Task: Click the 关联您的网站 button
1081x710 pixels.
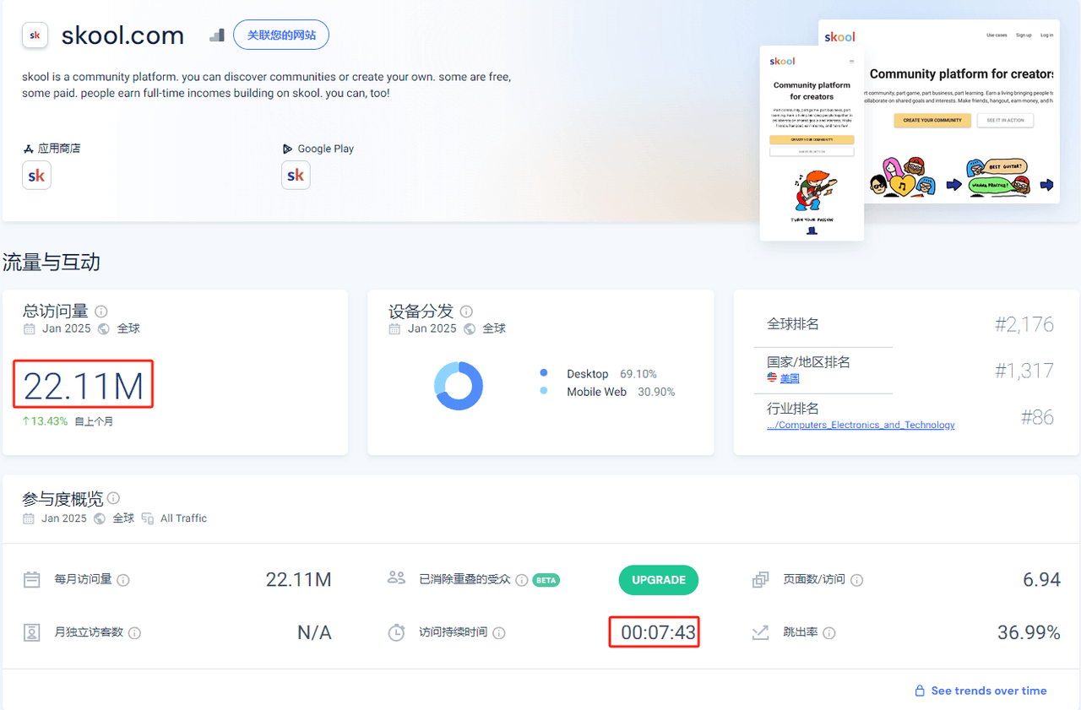Action: (281, 35)
